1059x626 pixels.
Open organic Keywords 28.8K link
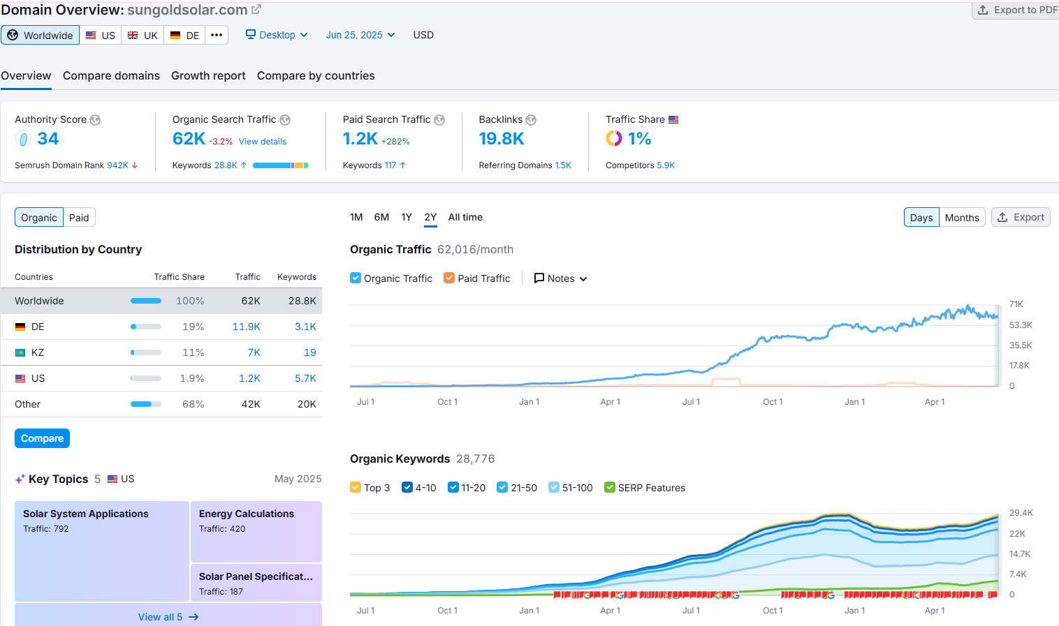pyautogui.click(x=226, y=165)
